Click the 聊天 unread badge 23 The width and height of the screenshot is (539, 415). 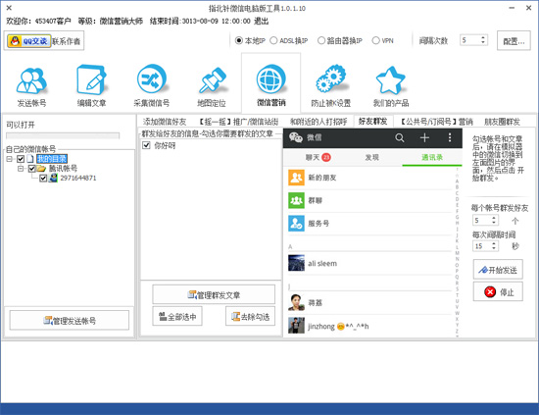(326, 157)
